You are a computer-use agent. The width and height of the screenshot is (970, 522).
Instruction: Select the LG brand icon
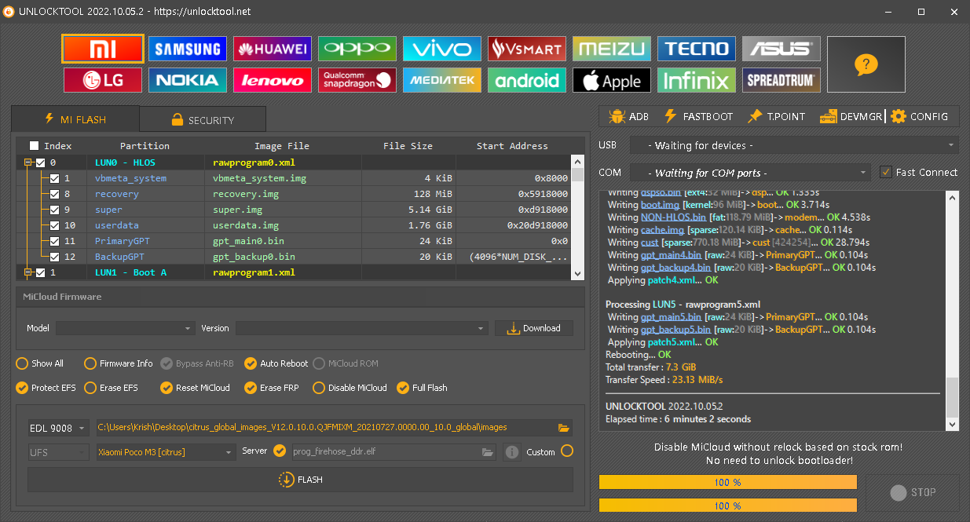(x=102, y=80)
